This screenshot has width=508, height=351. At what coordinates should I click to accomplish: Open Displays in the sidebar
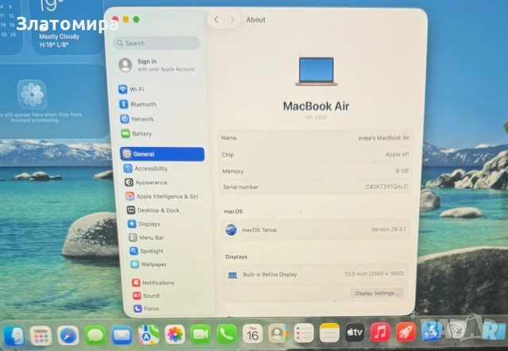[144, 224]
